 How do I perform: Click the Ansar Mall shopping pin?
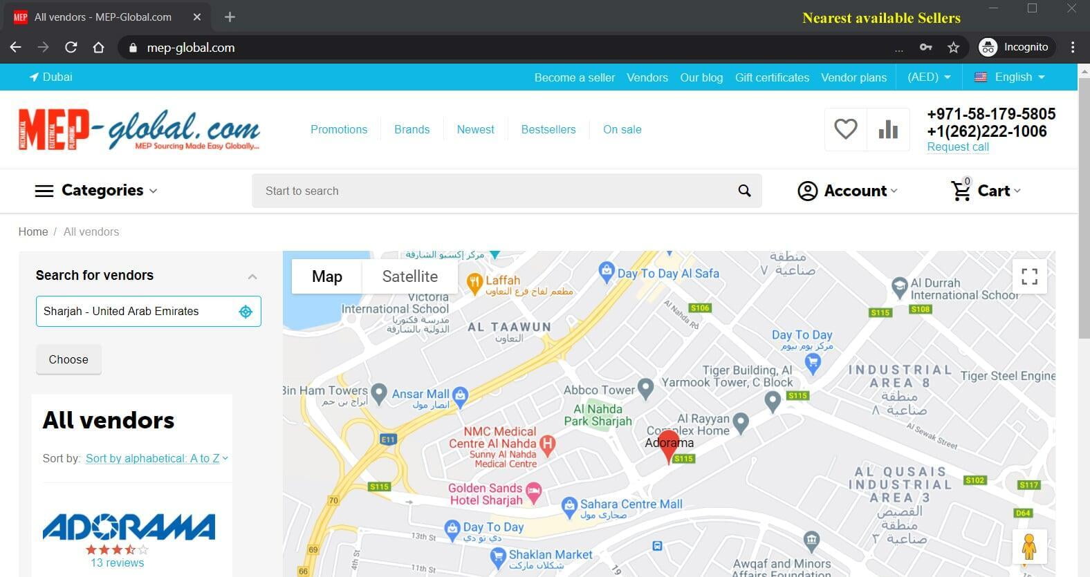[x=460, y=396]
